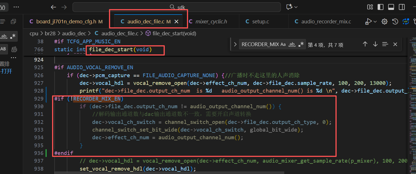Open the audio_recorder_mix.c tab
Screen dimensions: 416x174
pos(326,22)
